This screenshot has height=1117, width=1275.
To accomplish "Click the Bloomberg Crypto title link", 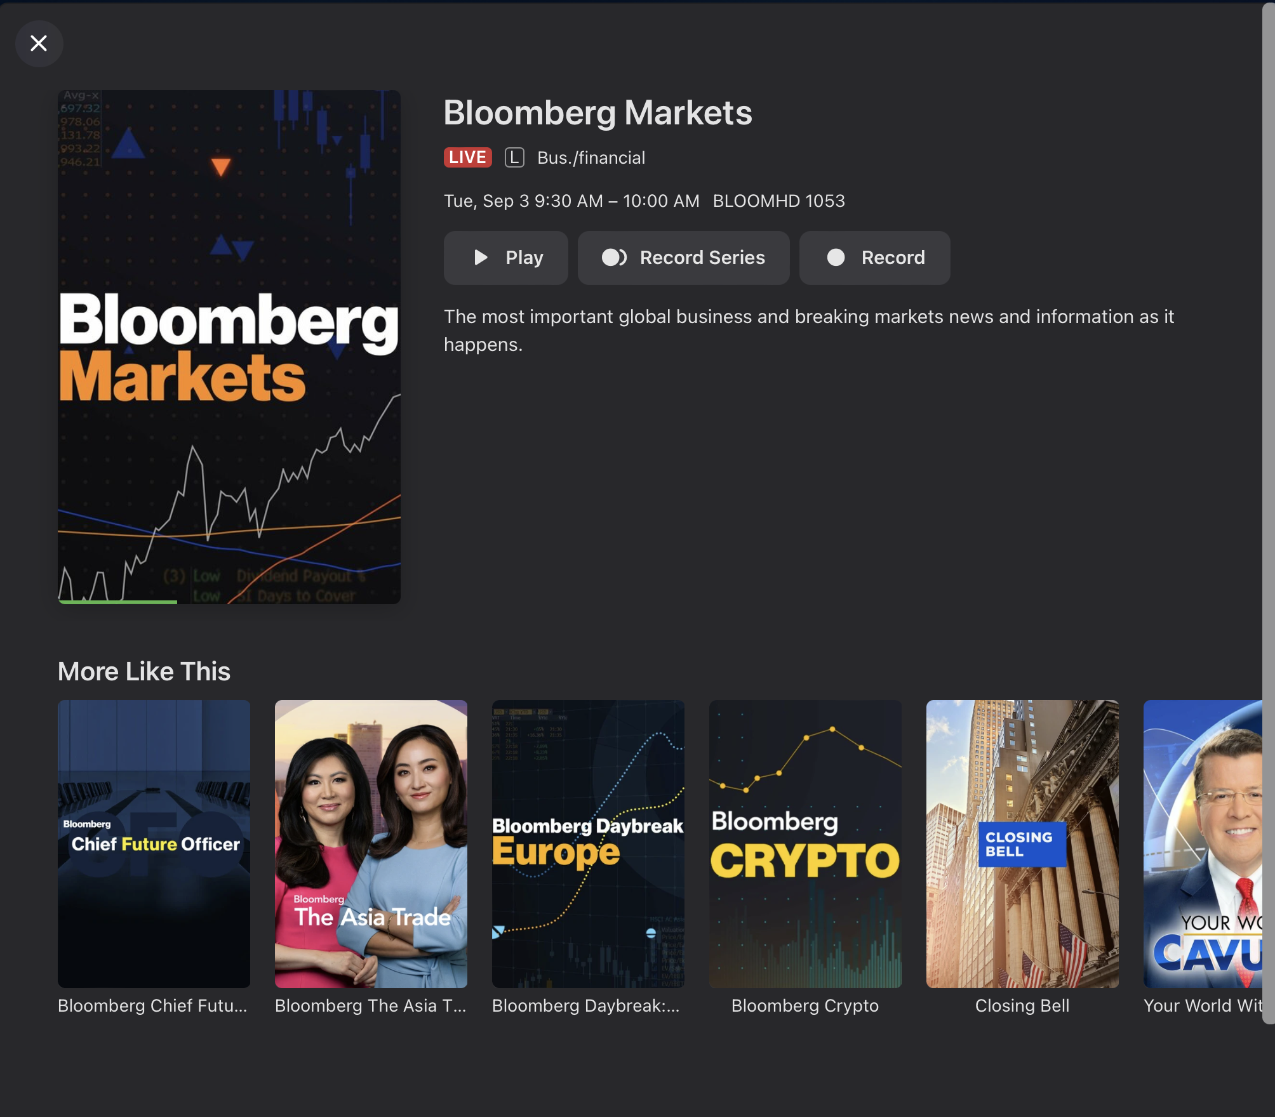I will 805,1006.
